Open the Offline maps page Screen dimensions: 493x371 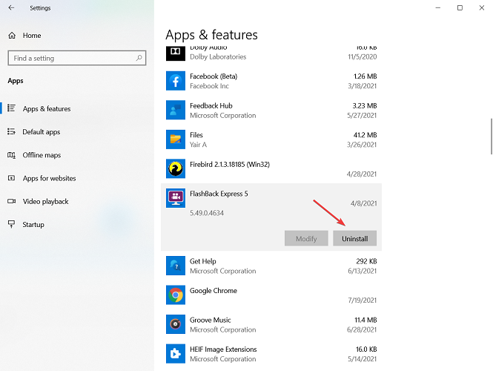[x=42, y=155]
